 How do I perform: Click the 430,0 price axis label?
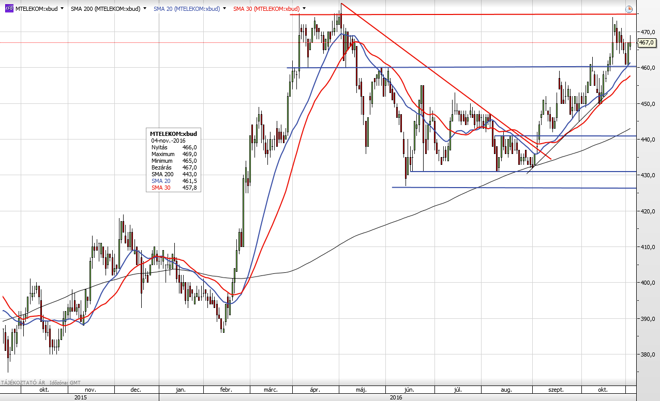[648, 175]
